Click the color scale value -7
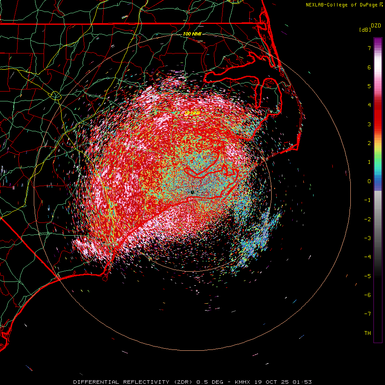 pos(367,314)
